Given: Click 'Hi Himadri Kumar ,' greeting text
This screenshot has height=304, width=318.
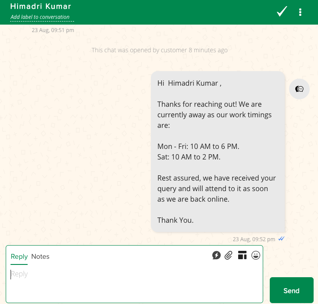Looking at the screenshot, I should click(189, 83).
